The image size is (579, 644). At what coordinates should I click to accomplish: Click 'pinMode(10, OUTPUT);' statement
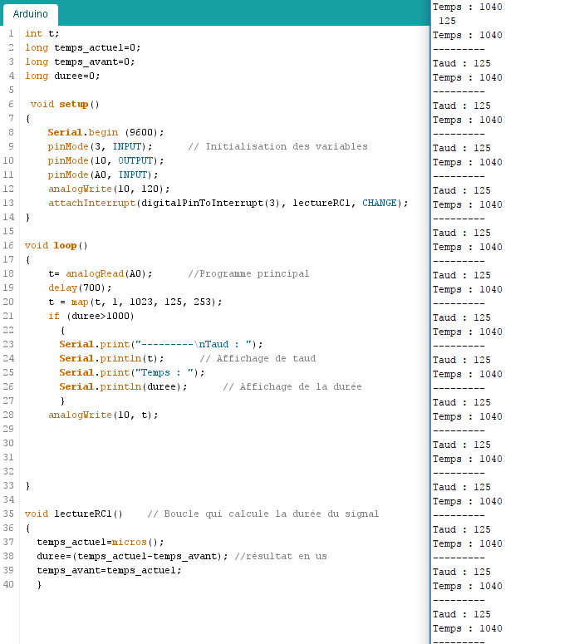105,160
